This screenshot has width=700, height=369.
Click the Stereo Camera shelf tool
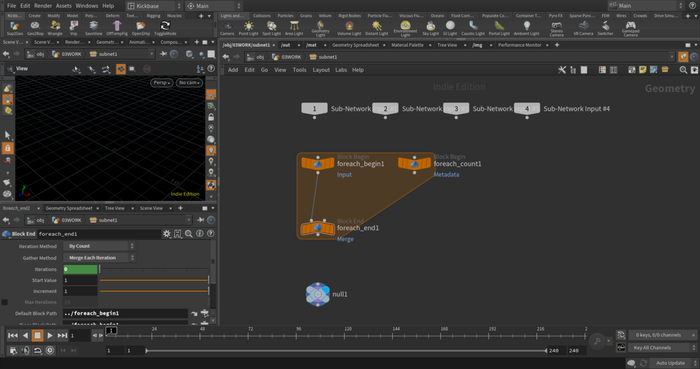(x=556, y=30)
